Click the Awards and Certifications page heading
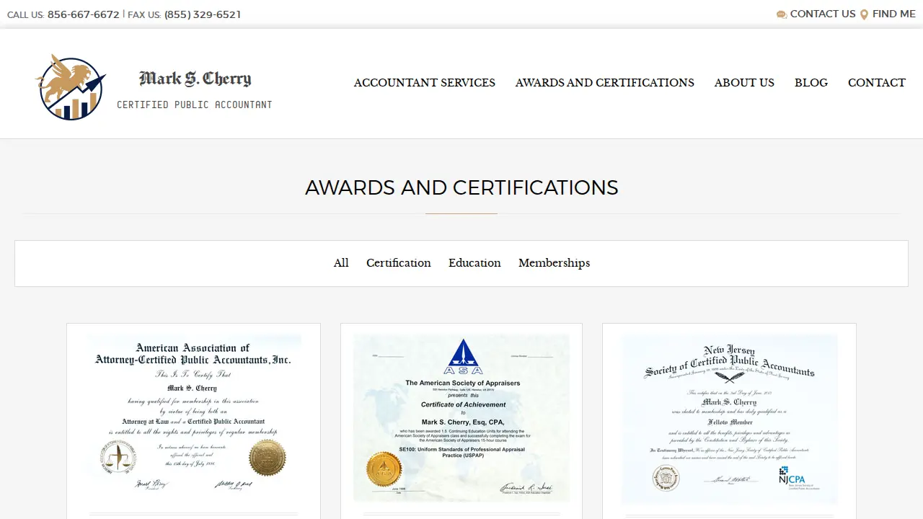 tap(461, 187)
